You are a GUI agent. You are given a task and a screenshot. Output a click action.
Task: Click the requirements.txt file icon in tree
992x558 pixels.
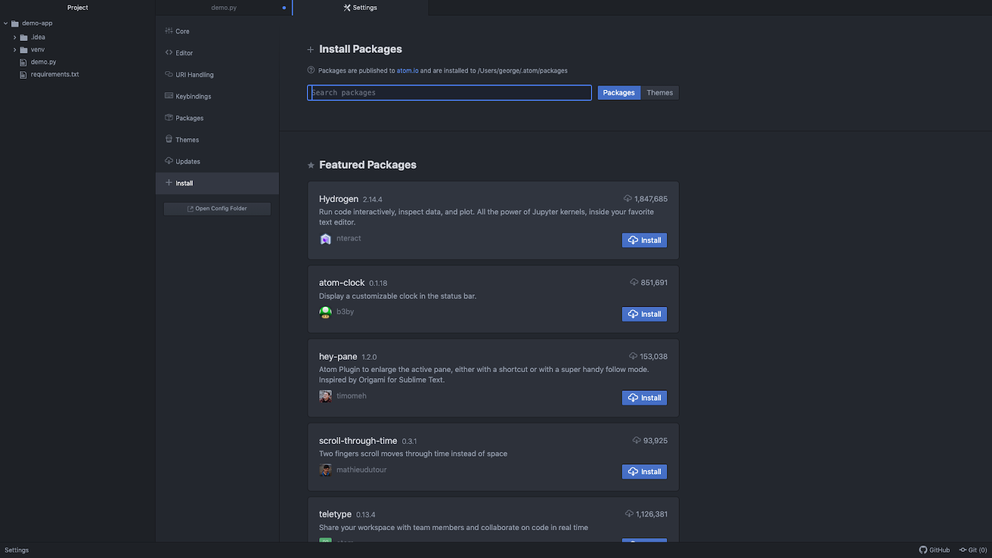point(23,74)
